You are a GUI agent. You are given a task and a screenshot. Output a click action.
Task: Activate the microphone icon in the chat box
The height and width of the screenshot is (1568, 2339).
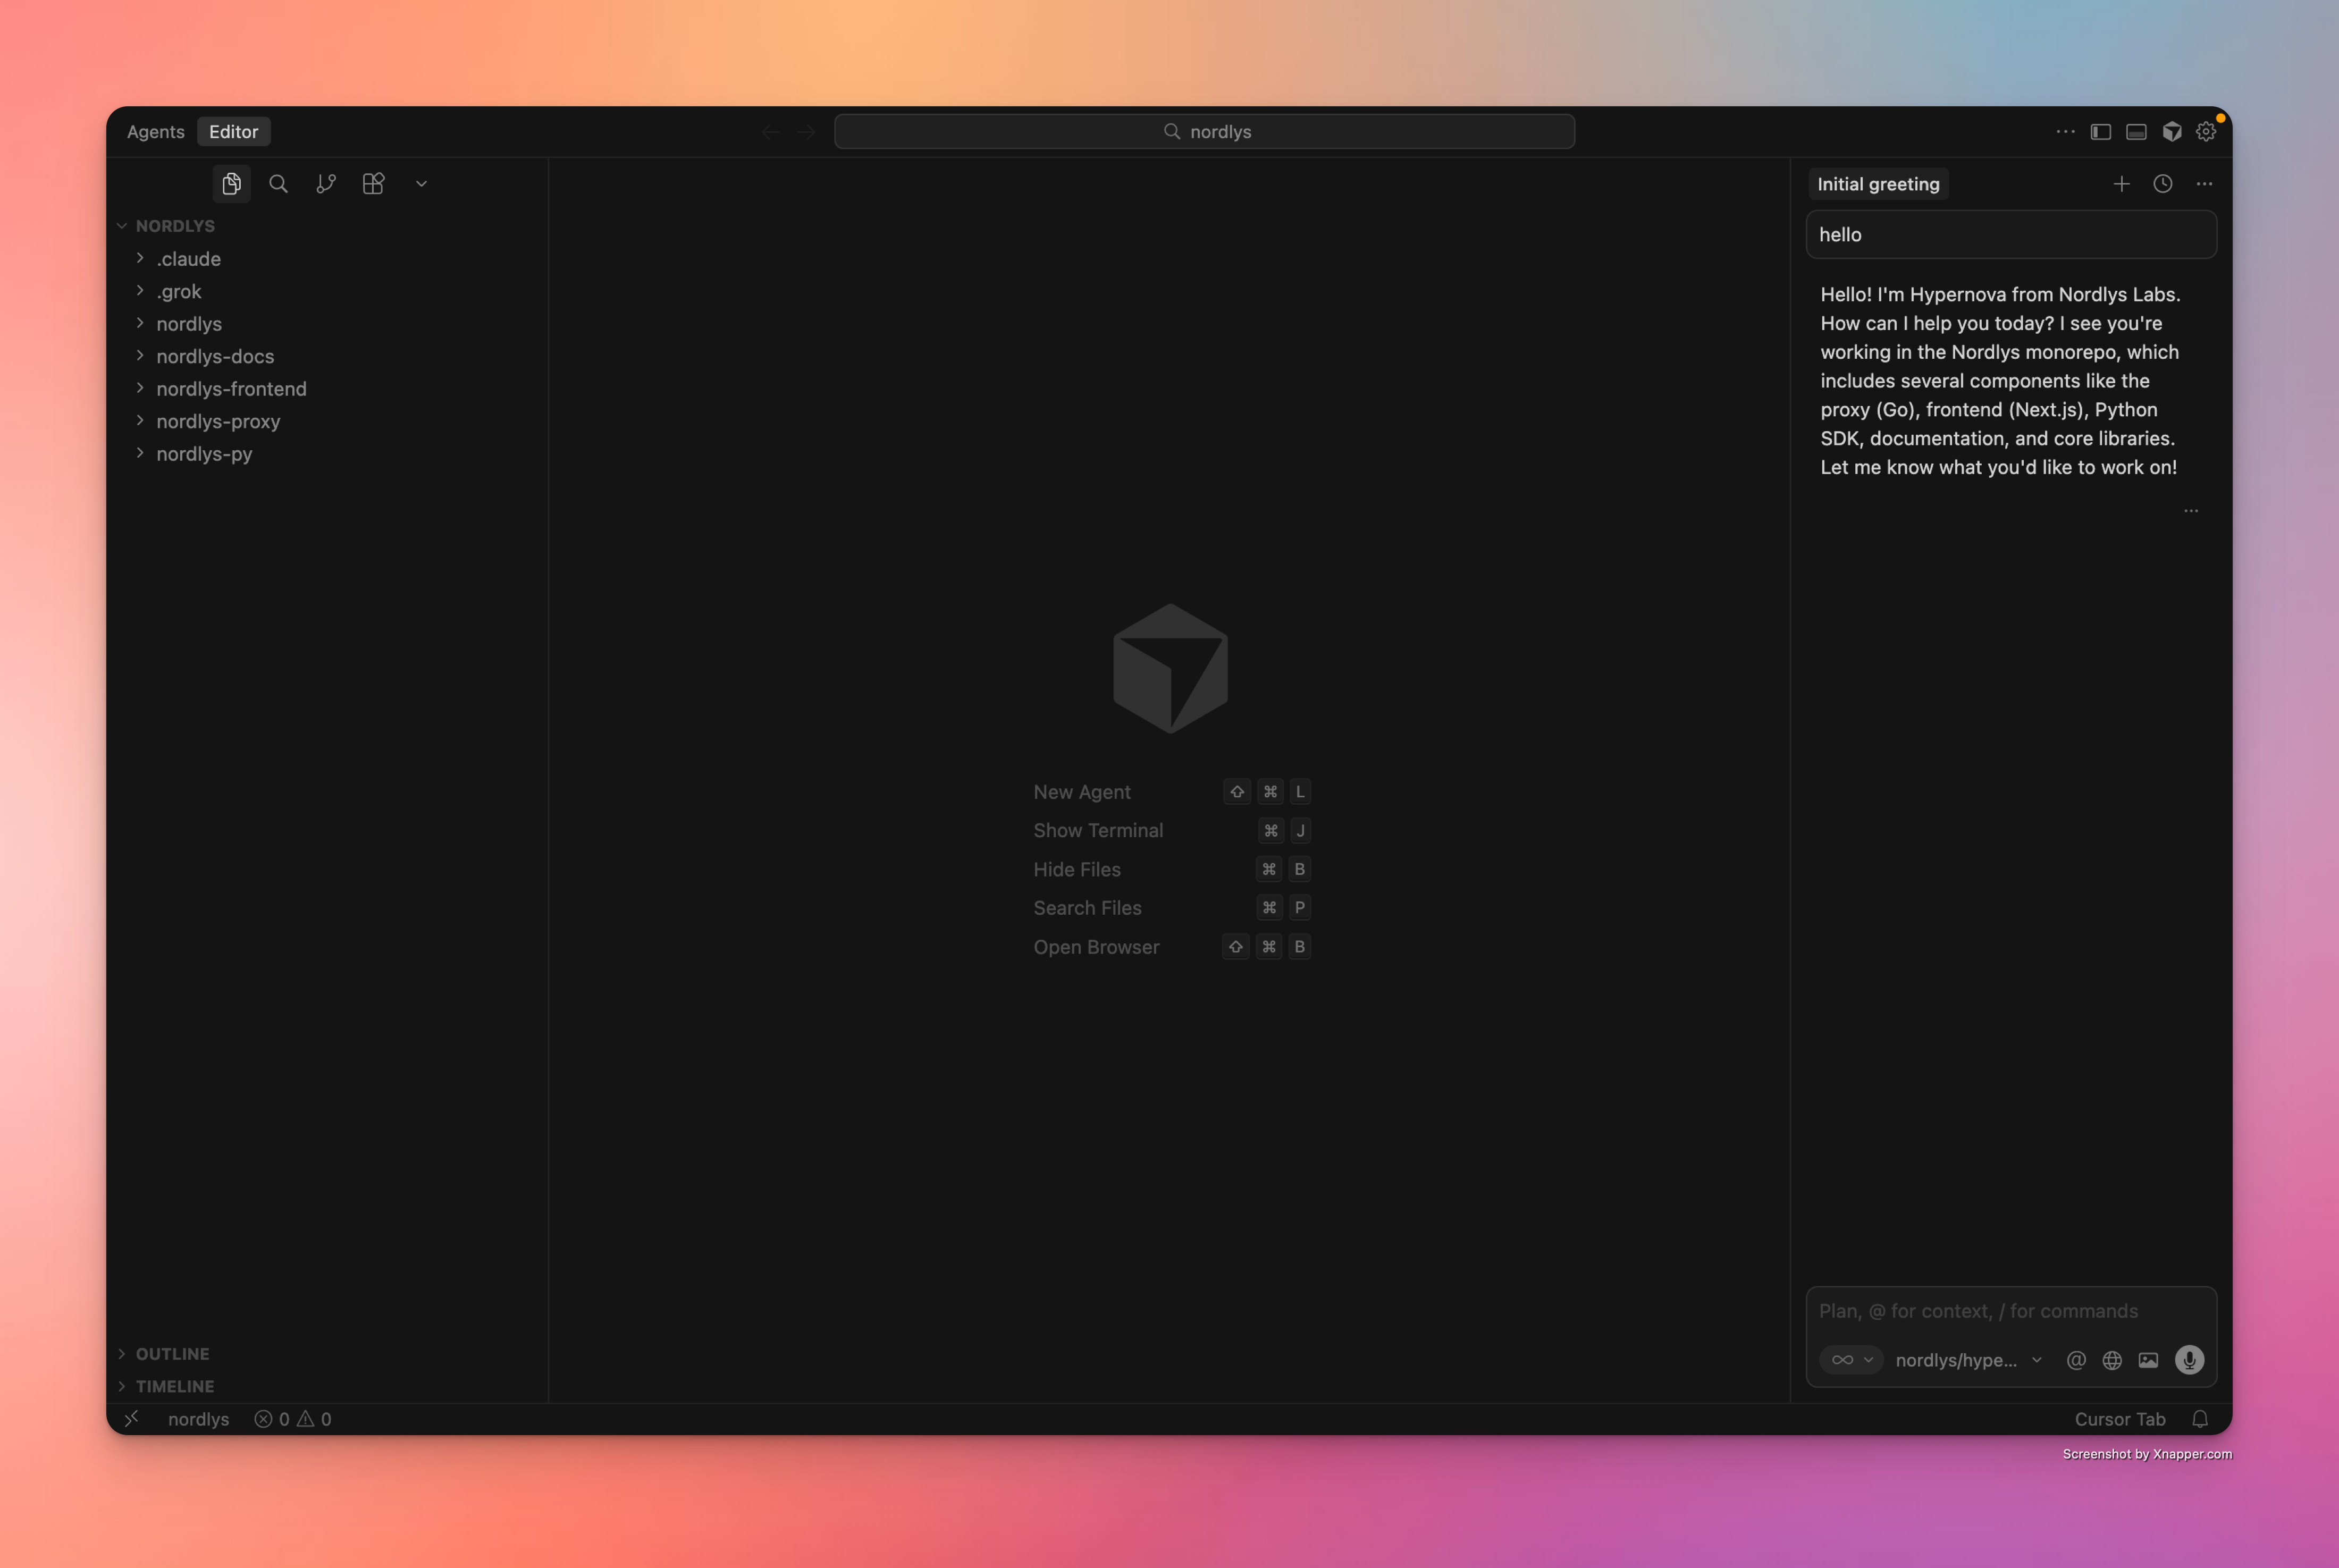point(2189,1360)
